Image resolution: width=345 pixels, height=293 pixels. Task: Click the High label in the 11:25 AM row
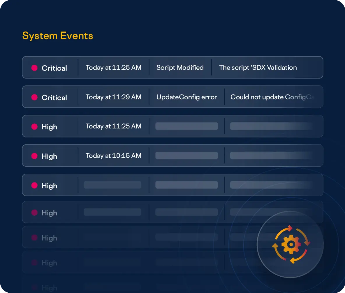49,127
